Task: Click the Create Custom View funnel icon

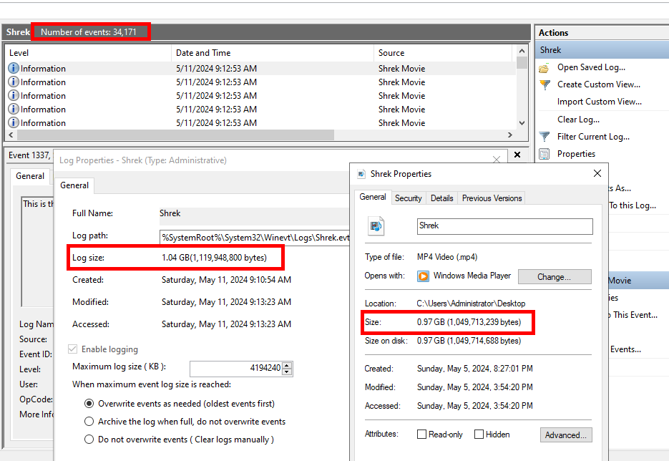Action: (545, 84)
